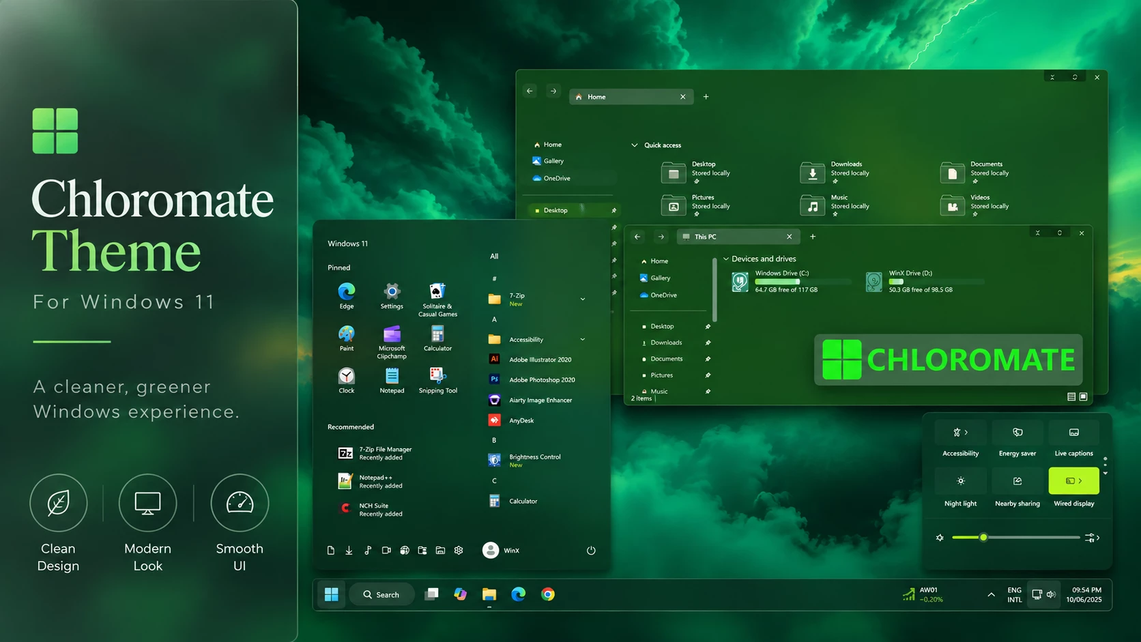Open Pictures folder in Quick access

695,205
